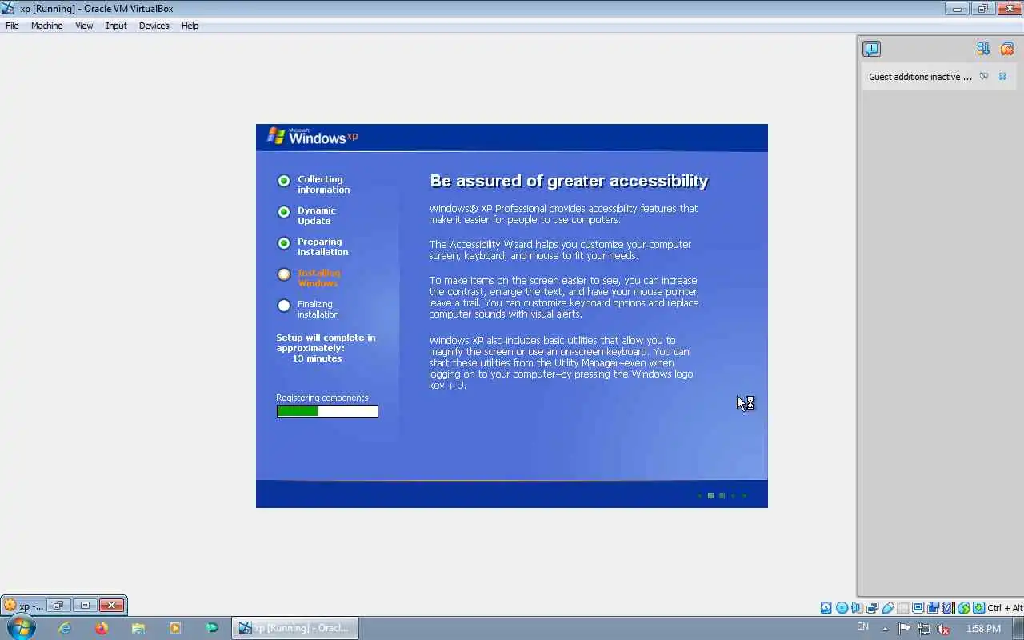Click the shared folders status icon
The height and width of the screenshot is (640, 1024).
click(903, 608)
